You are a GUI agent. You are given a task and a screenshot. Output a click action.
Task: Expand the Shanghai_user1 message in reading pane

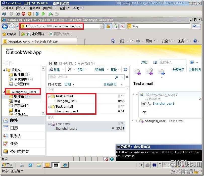[x=137, y=121]
